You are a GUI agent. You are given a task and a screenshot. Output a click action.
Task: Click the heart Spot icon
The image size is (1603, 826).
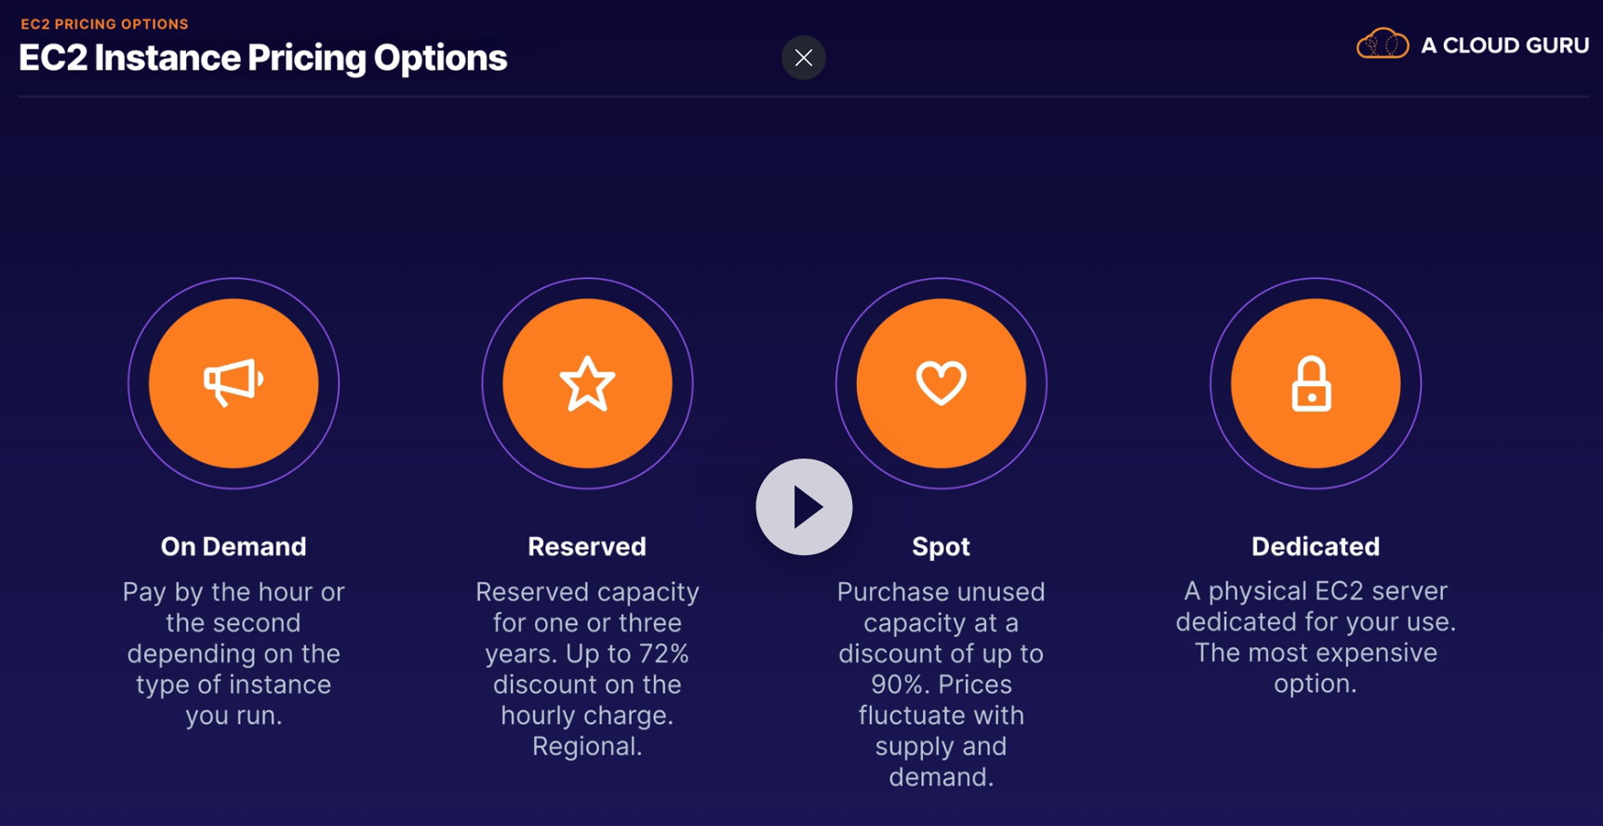941,382
